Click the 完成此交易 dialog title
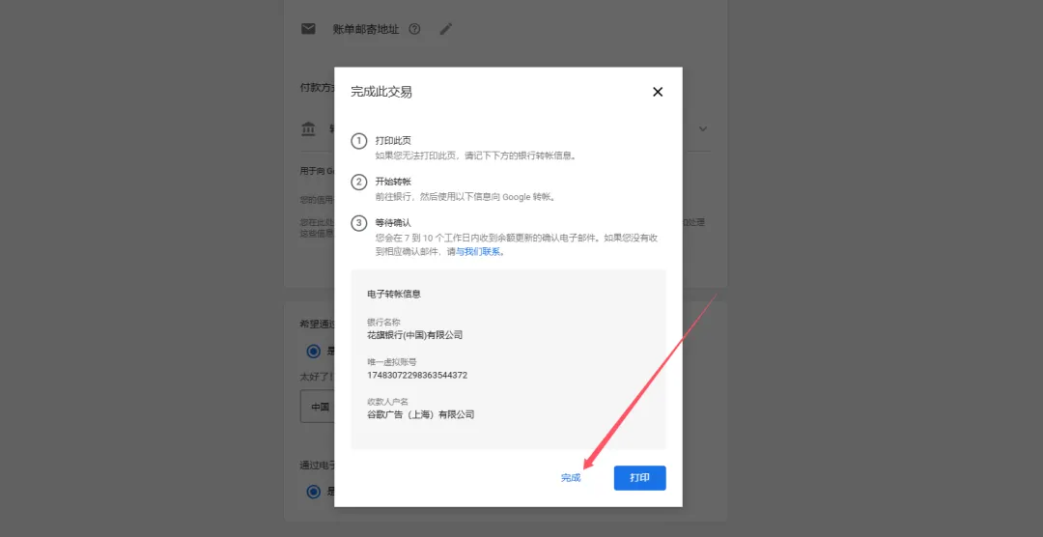This screenshot has width=1043, height=537. (381, 92)
